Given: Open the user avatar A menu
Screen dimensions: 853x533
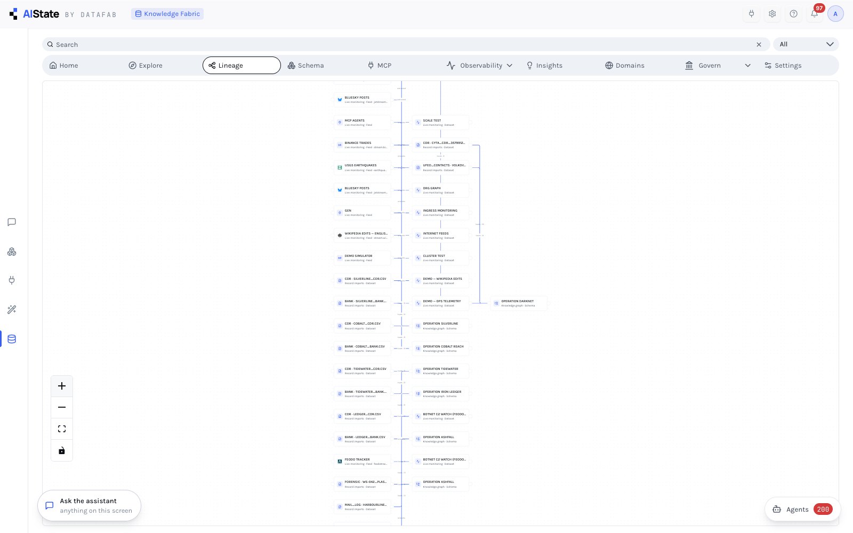Looking at the screenshot, I should pyautogui.click(x=835, y=14).
